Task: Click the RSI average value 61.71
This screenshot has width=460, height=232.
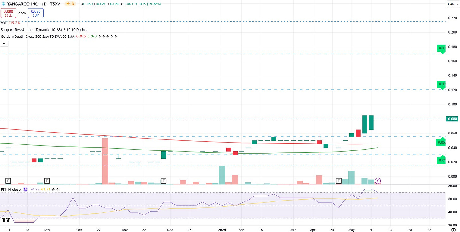Action: (46, 190)
